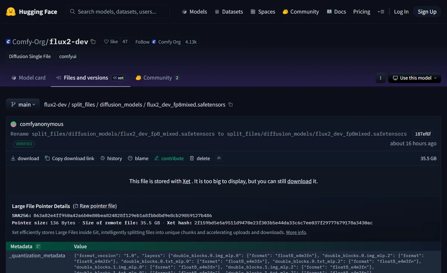Open the Xet link in the notice
Viewport: 447px width, 273px height.
(x=187, y=181)
